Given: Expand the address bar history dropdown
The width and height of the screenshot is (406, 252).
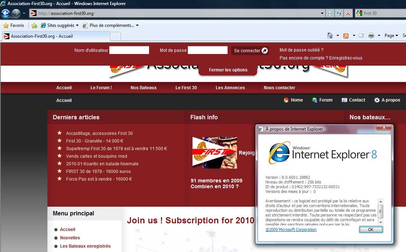Looking at the screenshot, I should 322,13.
